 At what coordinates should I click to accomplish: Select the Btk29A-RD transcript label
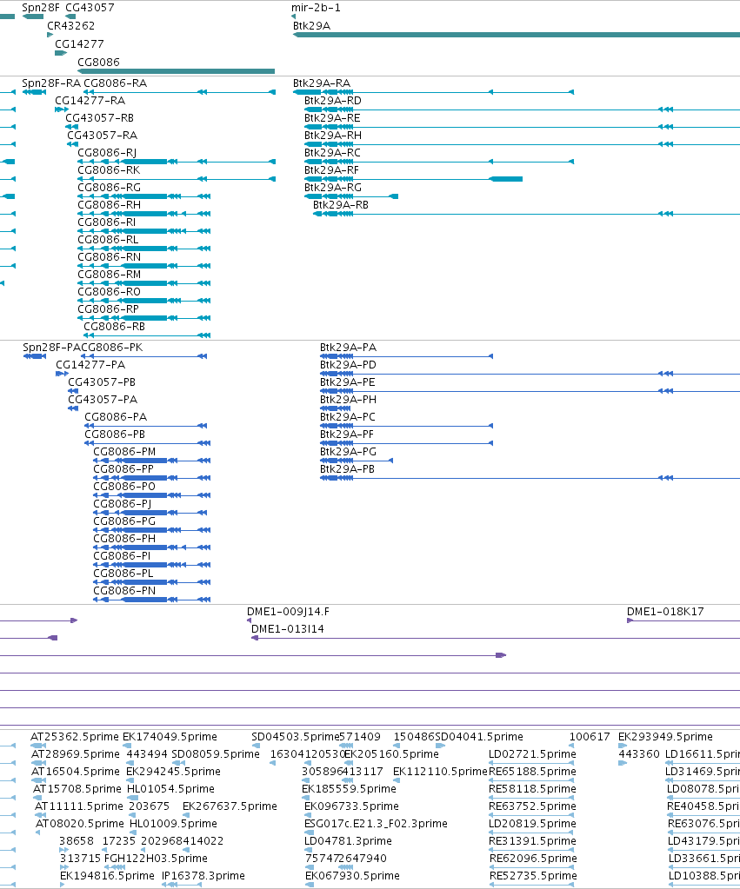point(333,101)
